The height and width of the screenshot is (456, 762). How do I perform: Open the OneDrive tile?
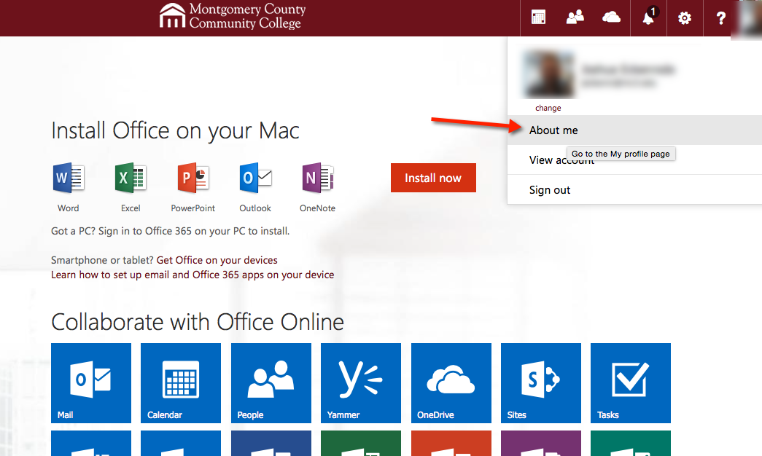[x=451, y=383]
